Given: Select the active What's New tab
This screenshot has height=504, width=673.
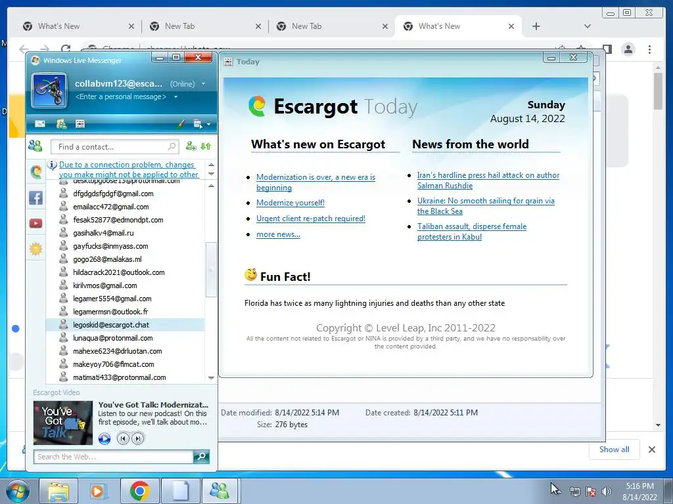Looking at the screenshot, I should coord(457,26).
